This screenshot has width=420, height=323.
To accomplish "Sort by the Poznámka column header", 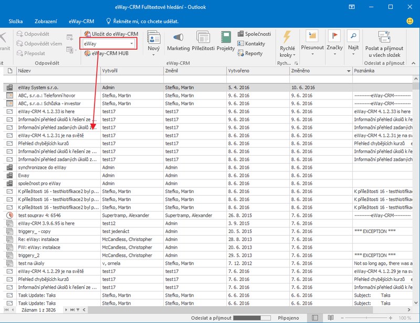I will coord(383,71).
